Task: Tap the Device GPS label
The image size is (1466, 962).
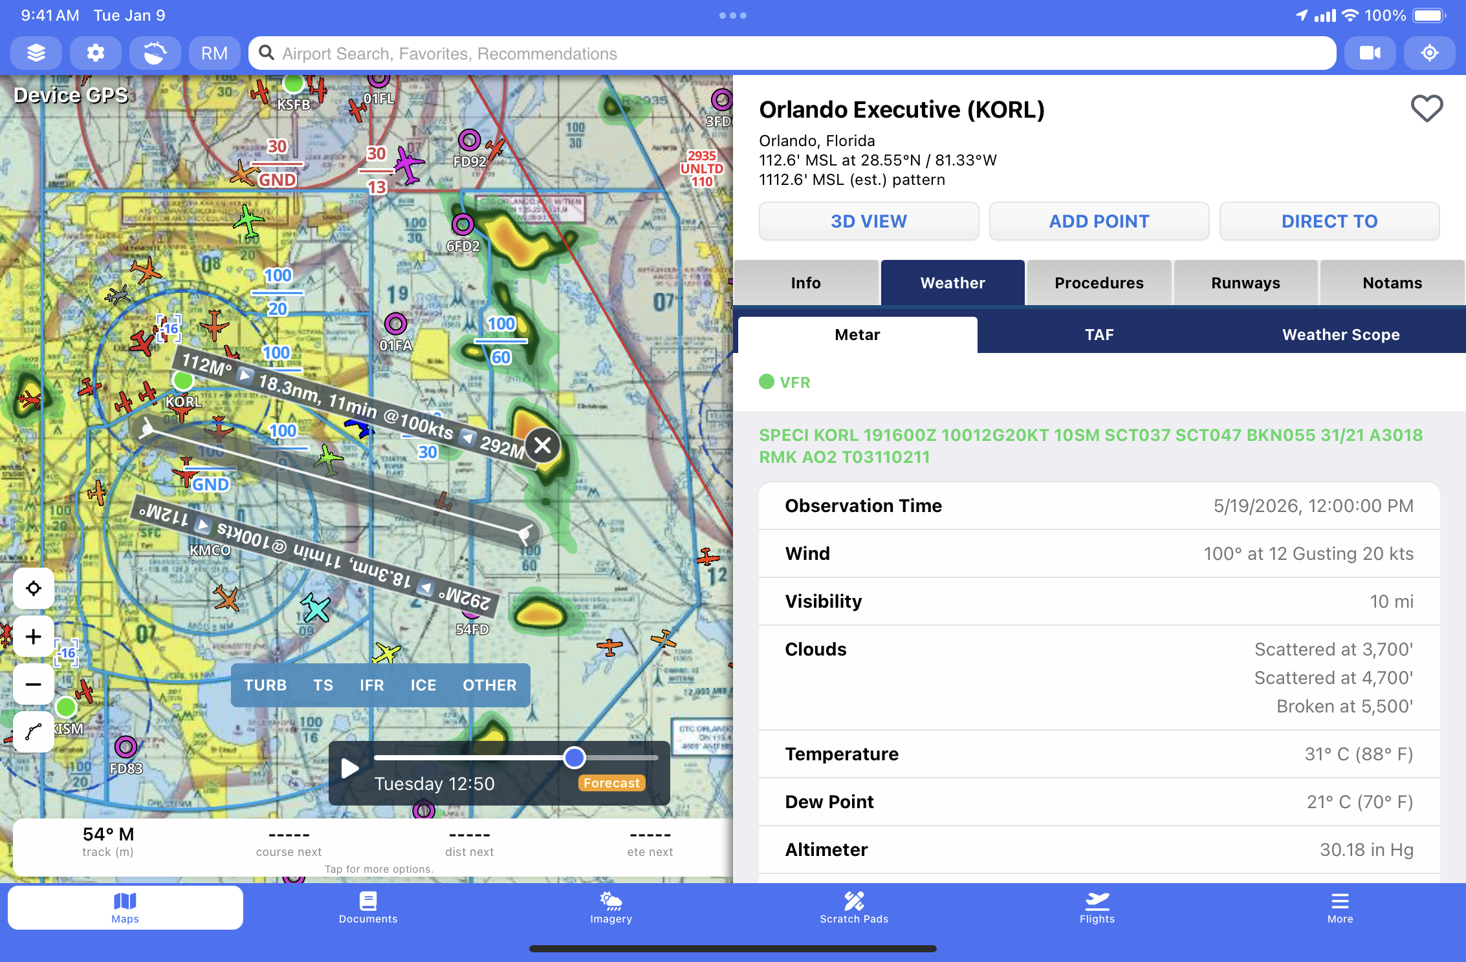Action: coord(71,95)
